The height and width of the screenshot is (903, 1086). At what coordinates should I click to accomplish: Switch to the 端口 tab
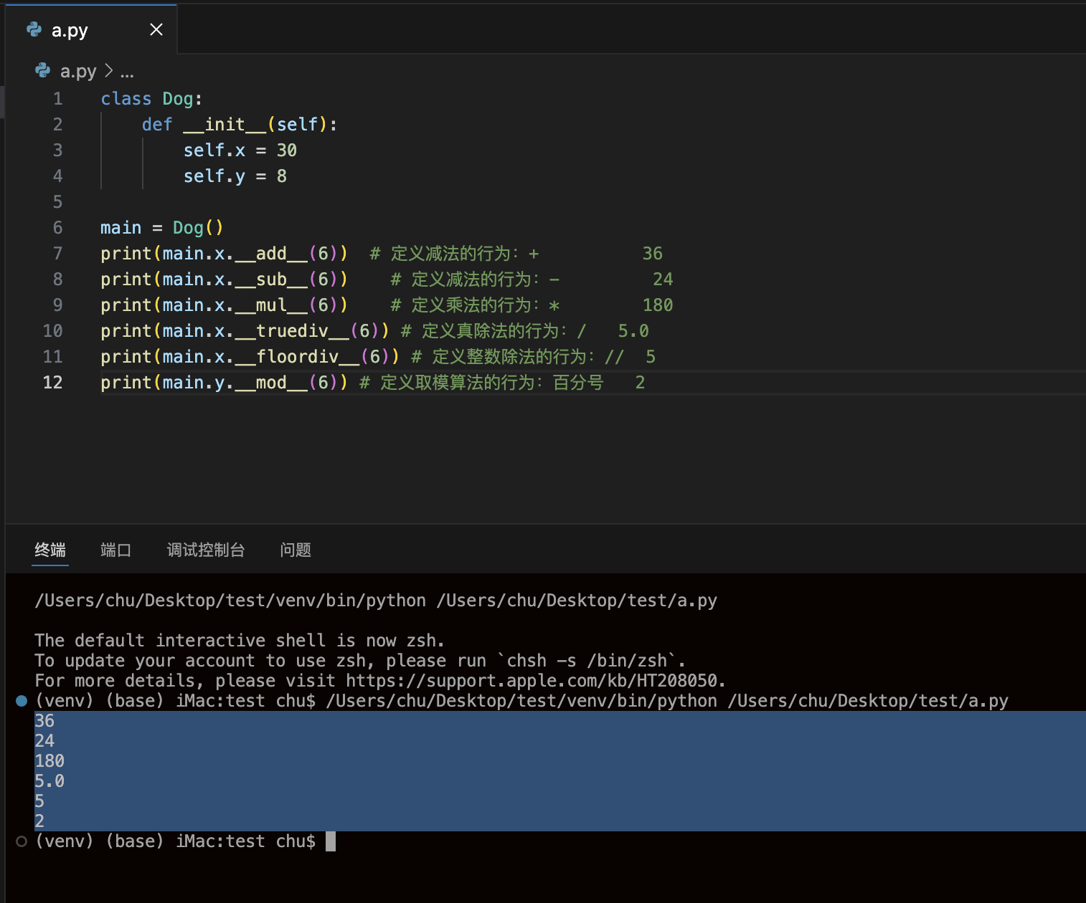pyautogui.click(x=115, y=550)
